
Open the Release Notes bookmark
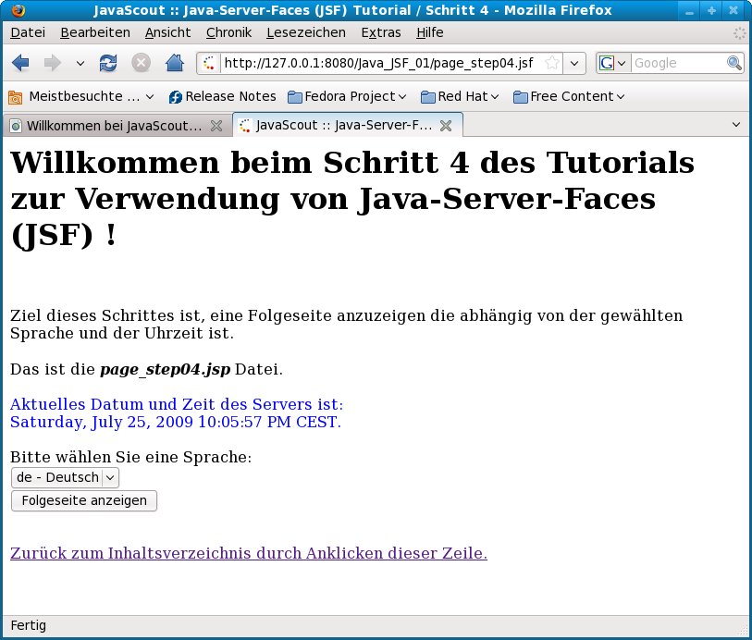222,96
